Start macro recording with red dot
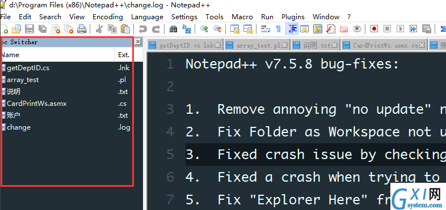The image size is (446, 210). (374, 29)
